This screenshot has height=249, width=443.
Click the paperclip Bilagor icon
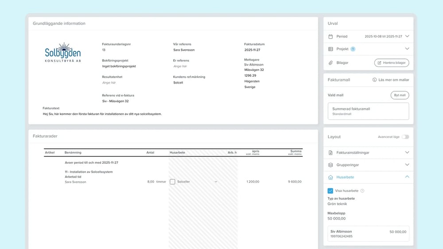[x=330, y=63]
